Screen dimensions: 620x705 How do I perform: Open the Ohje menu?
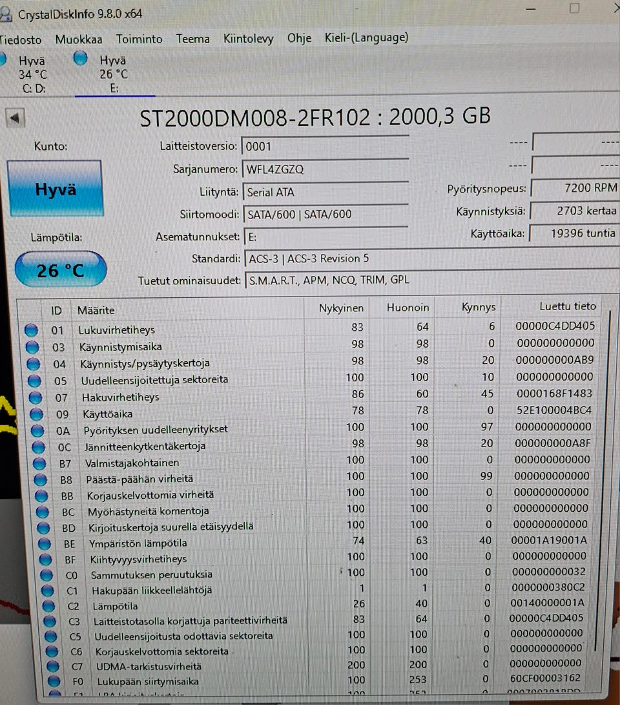[x=299, y=38]
